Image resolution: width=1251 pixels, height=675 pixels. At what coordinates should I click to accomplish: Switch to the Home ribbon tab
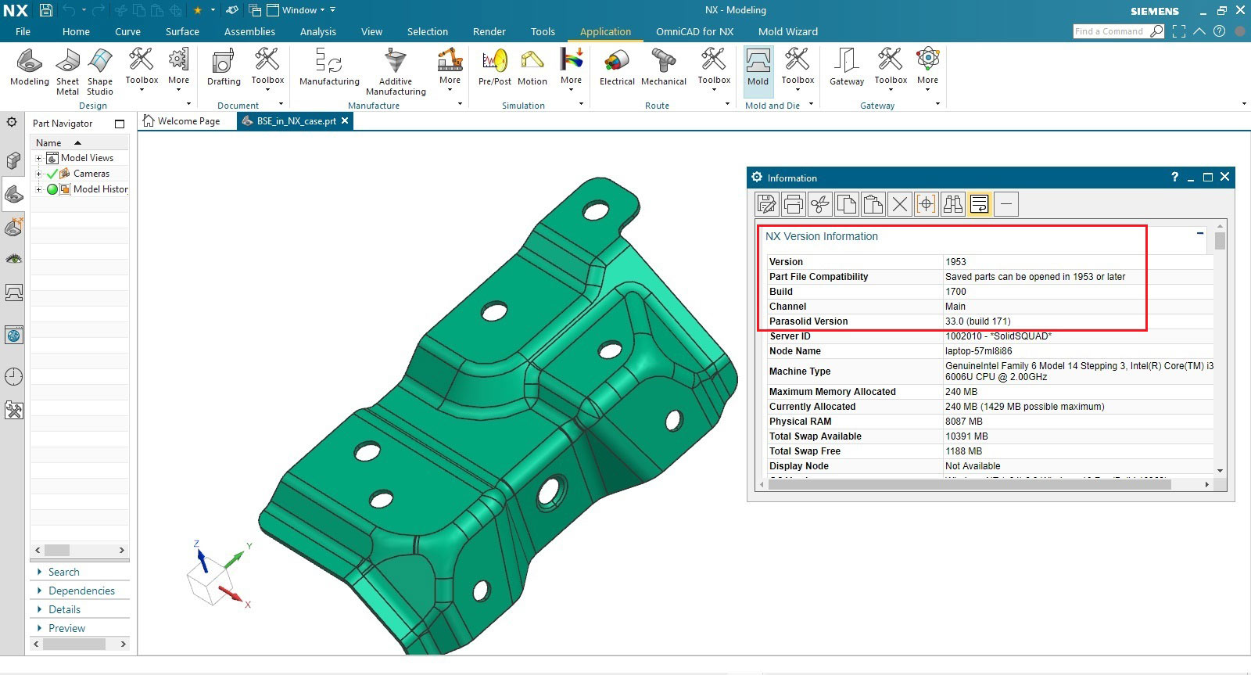pos(76,31)
